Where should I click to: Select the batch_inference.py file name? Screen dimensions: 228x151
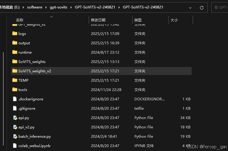point(35,137)
